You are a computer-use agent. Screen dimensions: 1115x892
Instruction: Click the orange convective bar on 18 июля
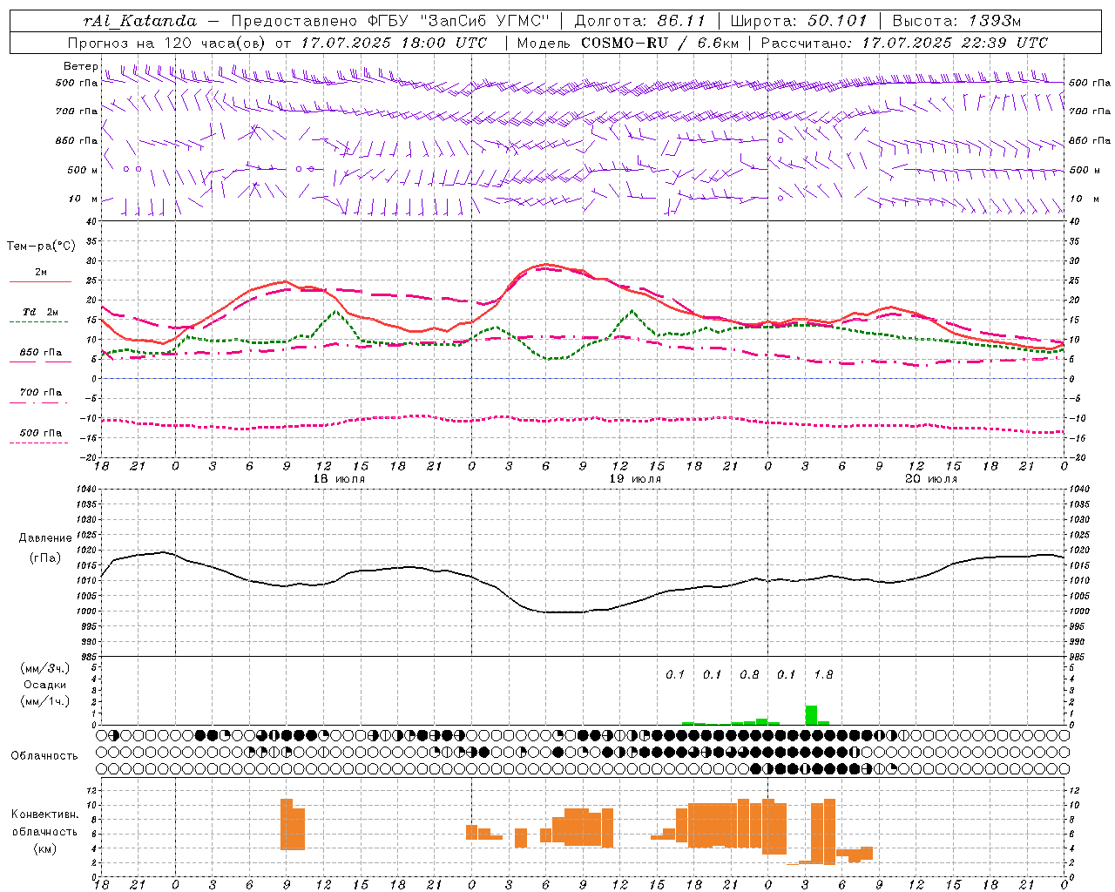[293, 825]
